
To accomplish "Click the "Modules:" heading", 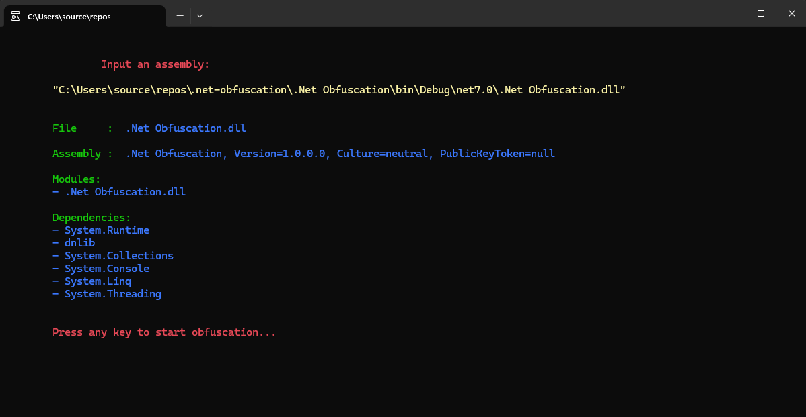I will [x=77, y=179].
